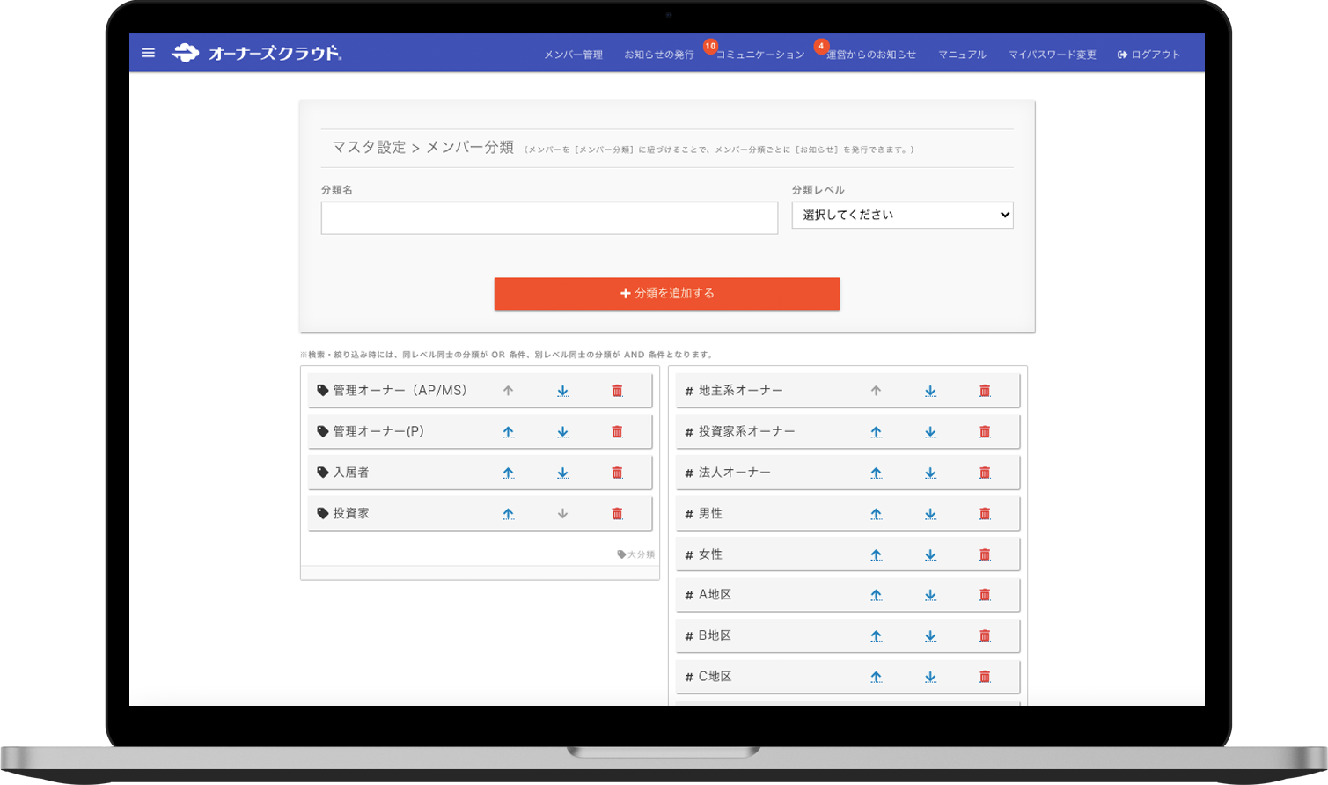Viewport: 1328px width, 785px height.
Task: Delete the 地主系オーナー category
Action: click(985, 390)
